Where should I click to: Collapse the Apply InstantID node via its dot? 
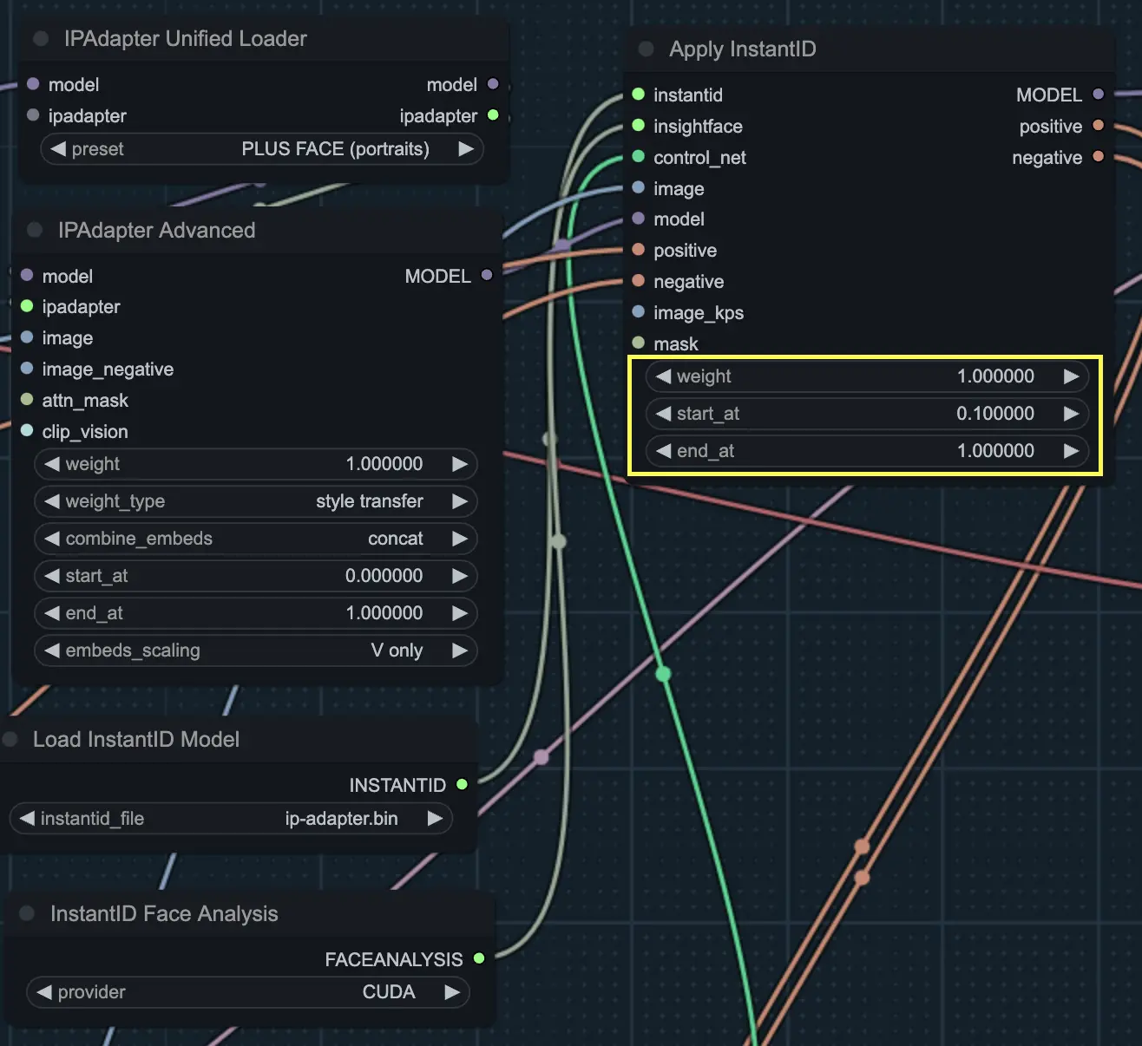[646, 49]
